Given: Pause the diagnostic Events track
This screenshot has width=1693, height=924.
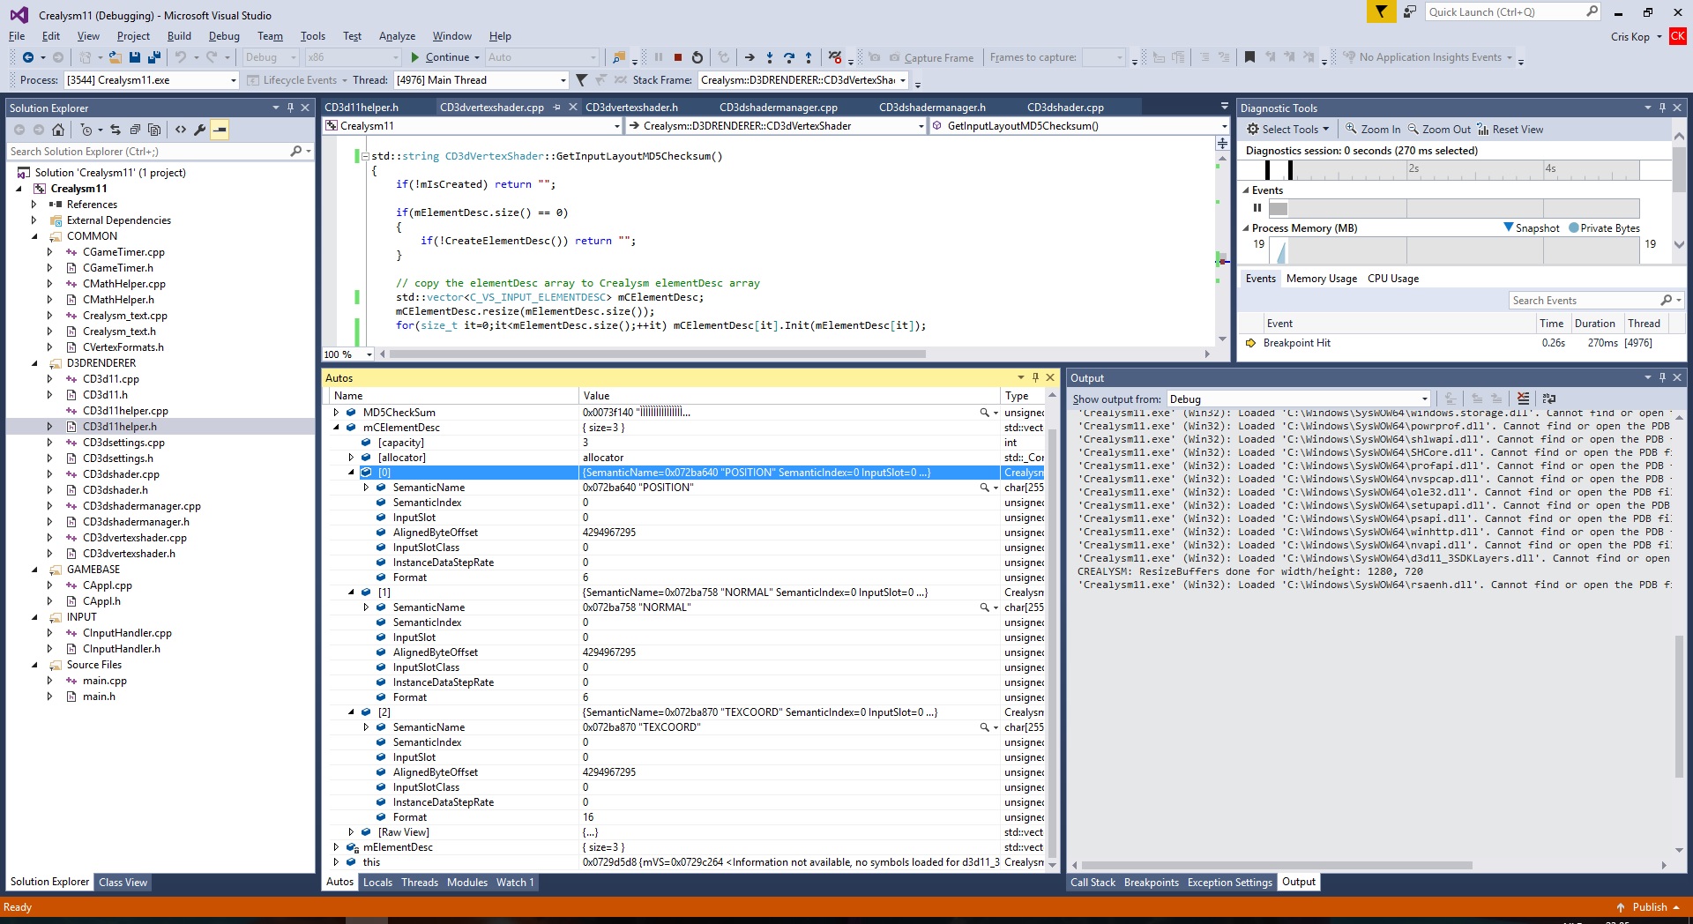Looking at the screenshot, I should tap(1257, 208).
